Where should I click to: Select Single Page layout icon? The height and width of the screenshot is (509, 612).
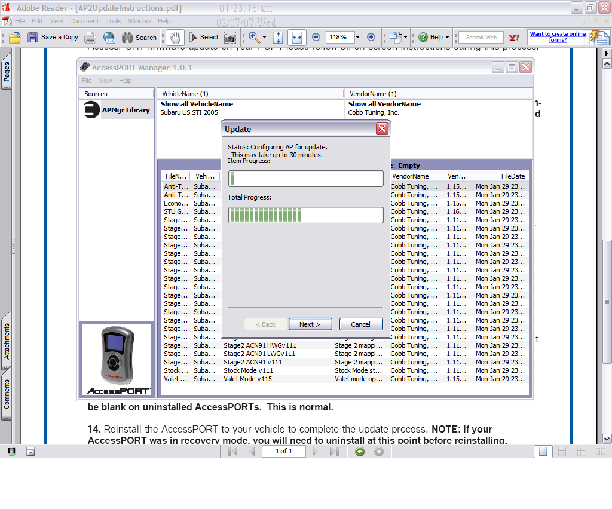pyautogui.click(x=543, y=452)
